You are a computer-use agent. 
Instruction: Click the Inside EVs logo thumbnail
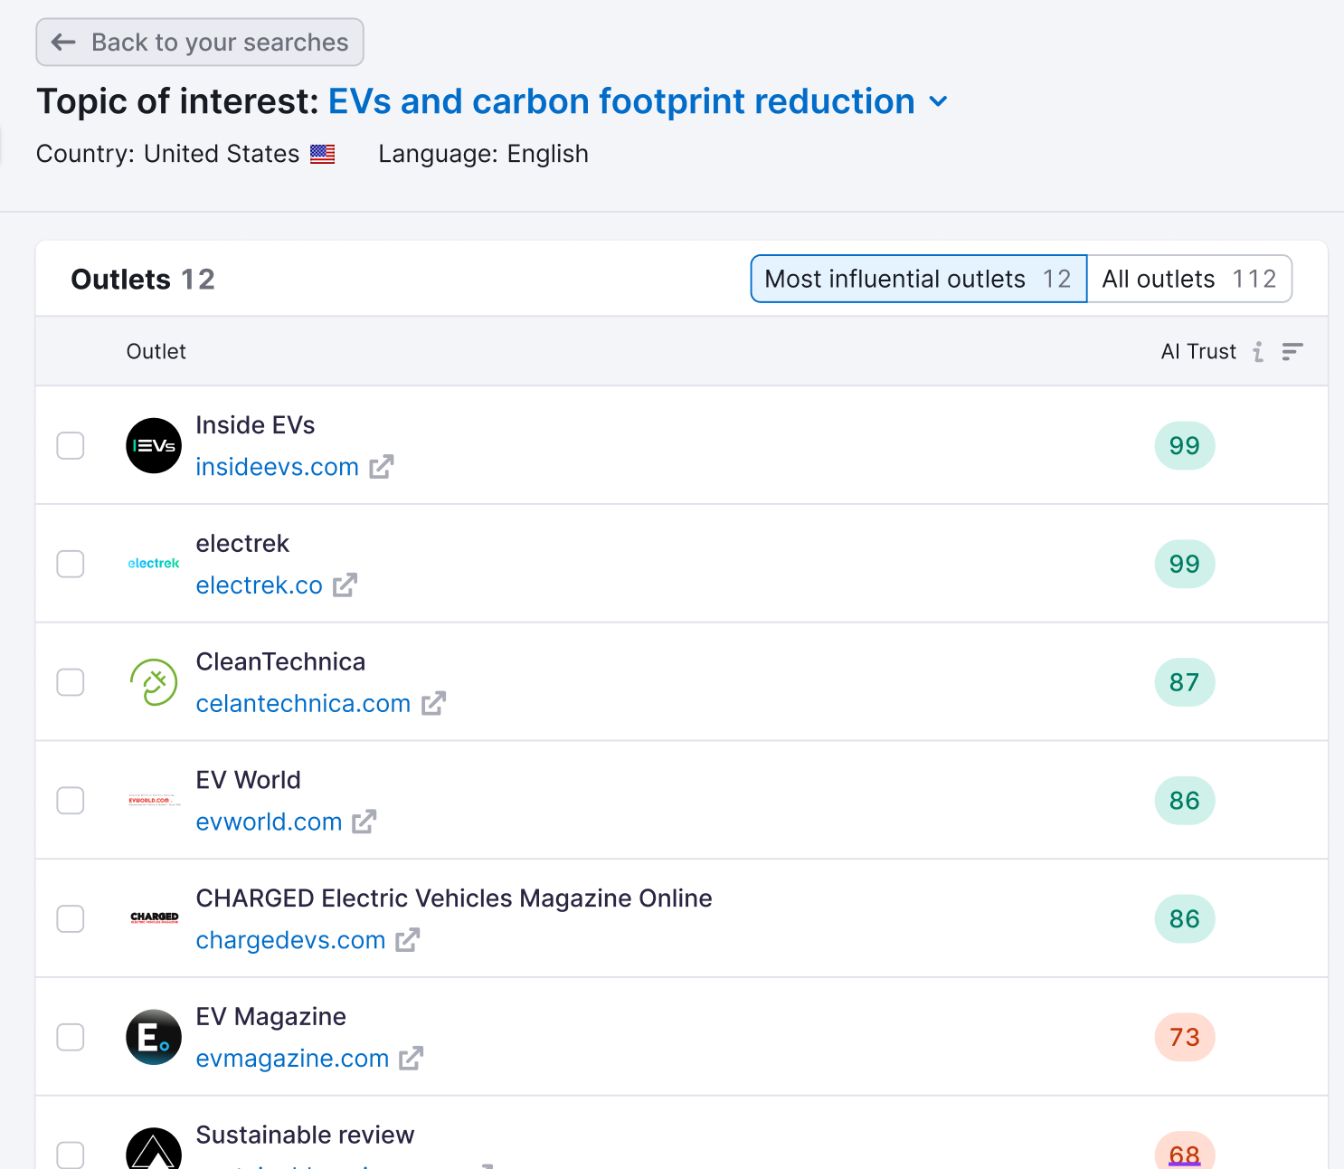tap(154, 445)
